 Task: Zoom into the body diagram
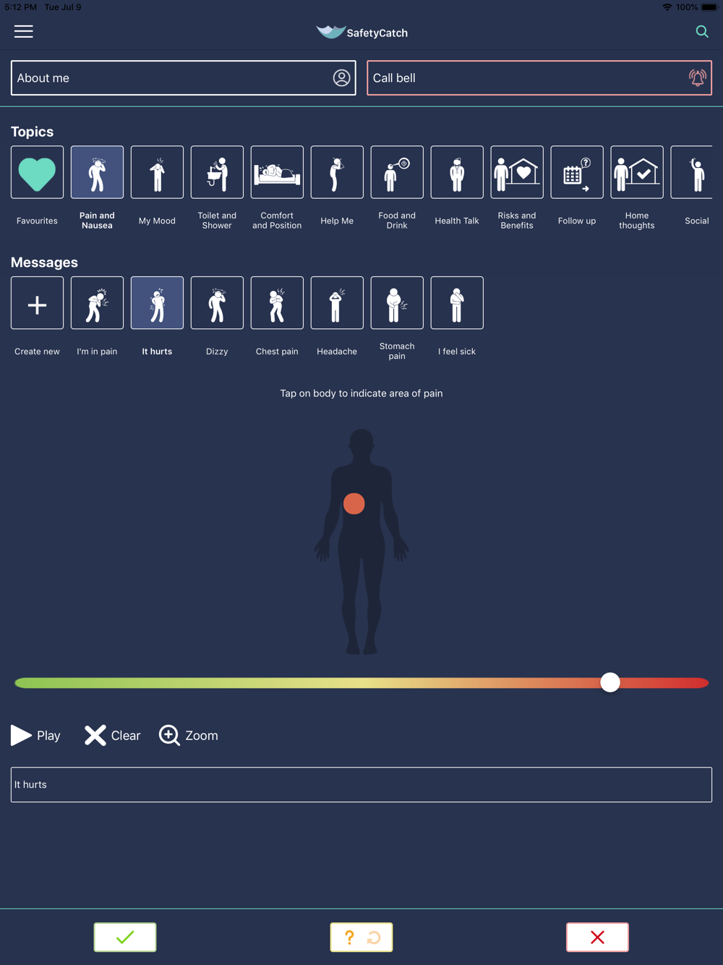pyautogui.click(x=189, y=735)
